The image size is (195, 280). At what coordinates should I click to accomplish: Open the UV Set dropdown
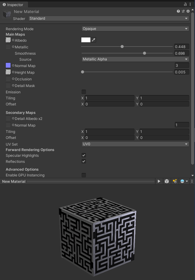(x=135, y=144)
